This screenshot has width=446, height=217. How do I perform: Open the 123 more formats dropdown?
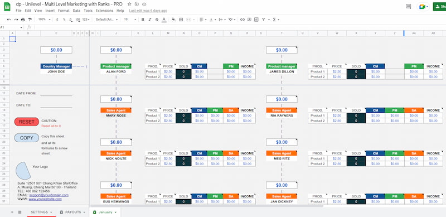tap(86, 20)
